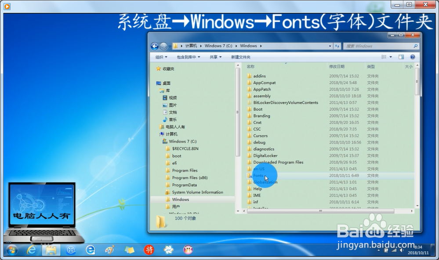Sort by the 名称 column header
Screen dimensions: 439x260
coord(250,67)
